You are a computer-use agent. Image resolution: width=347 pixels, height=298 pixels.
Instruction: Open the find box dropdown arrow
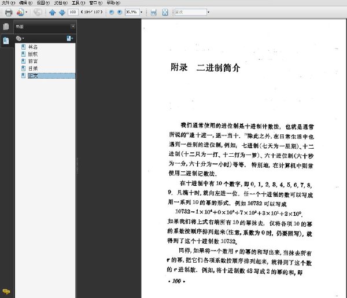[208, 12]
